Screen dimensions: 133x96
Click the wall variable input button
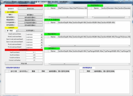pos(30,15)
